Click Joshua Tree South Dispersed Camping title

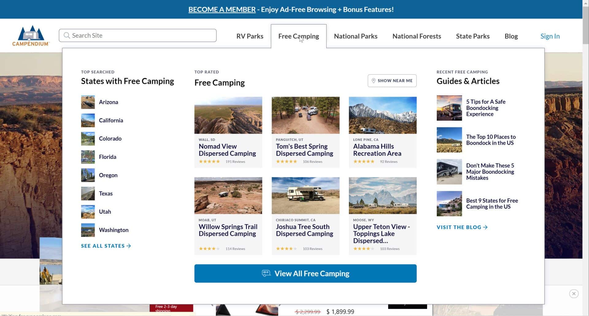click(x=304, y=230)
